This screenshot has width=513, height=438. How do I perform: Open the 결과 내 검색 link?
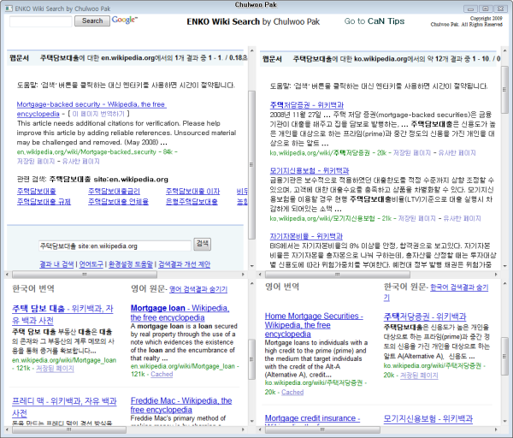56,264
